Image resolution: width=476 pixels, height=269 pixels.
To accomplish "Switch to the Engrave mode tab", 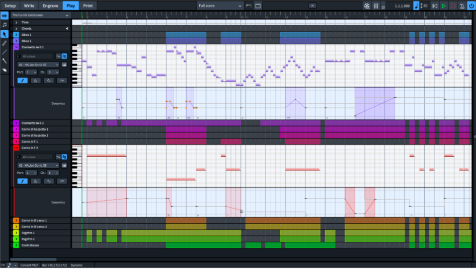I will pyautogui.click(x=50, y=6).
